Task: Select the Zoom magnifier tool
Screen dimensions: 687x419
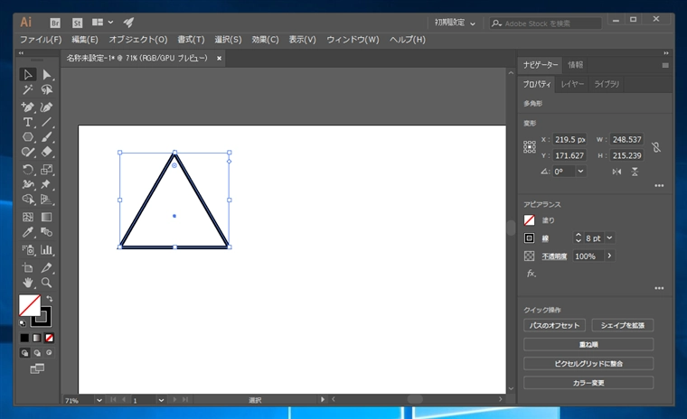Action: pyautogui.click(x=46, y=283)
